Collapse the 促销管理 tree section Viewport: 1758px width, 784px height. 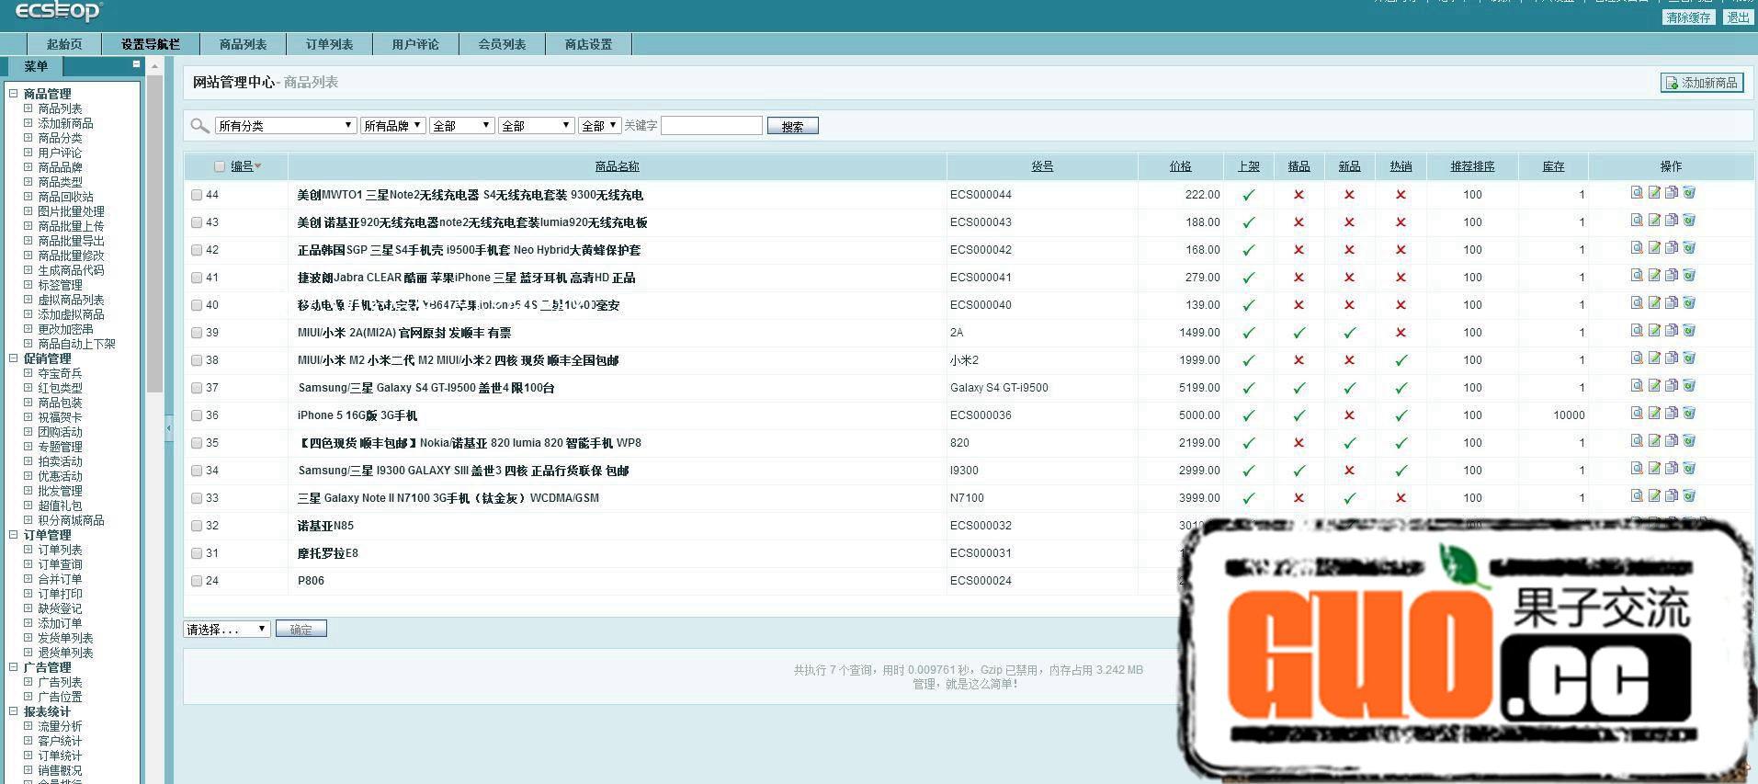(14, 358)
